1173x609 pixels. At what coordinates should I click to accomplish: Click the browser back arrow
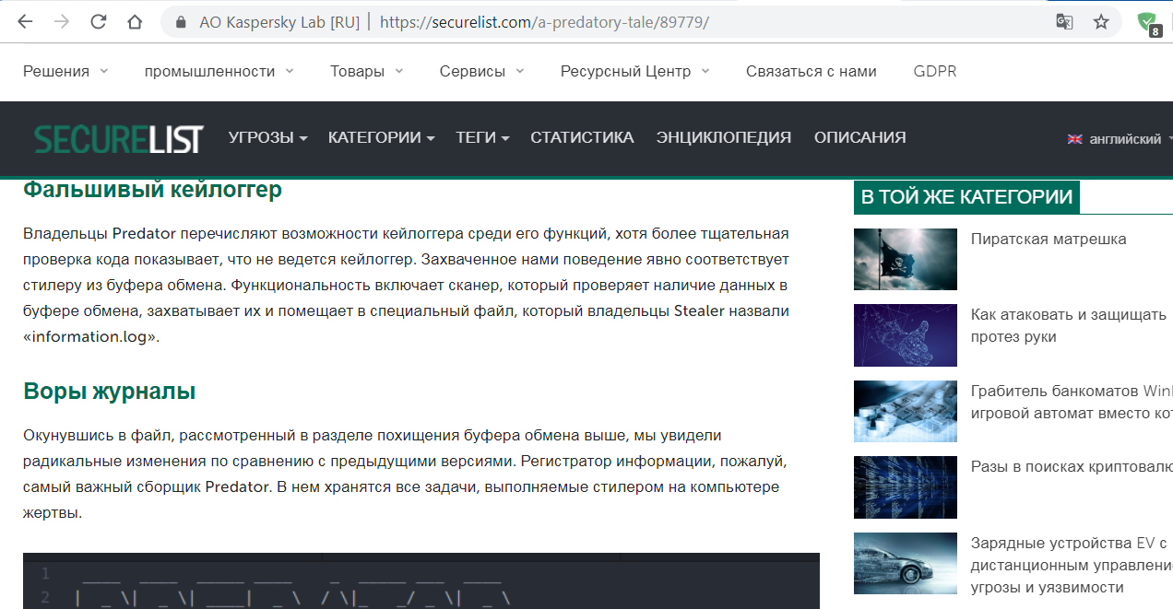25,22
